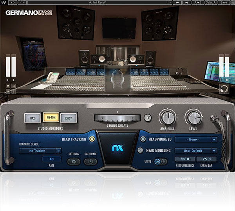Click the A: Full Reset preset name

tap(98, 2)
